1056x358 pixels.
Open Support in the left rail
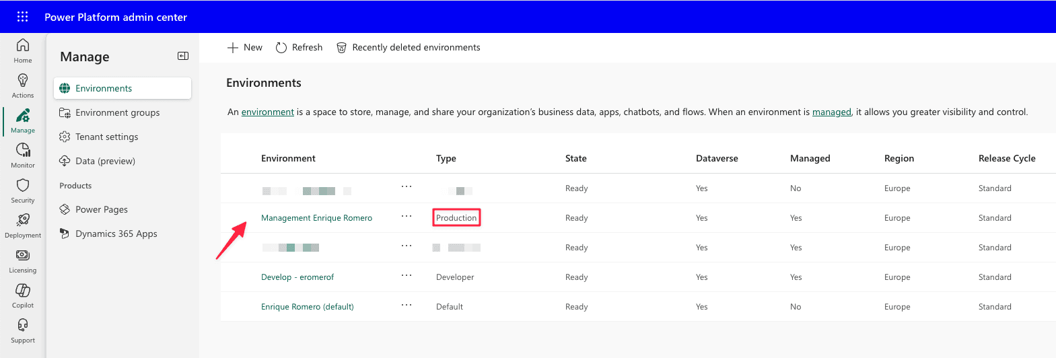click(23, 331)
